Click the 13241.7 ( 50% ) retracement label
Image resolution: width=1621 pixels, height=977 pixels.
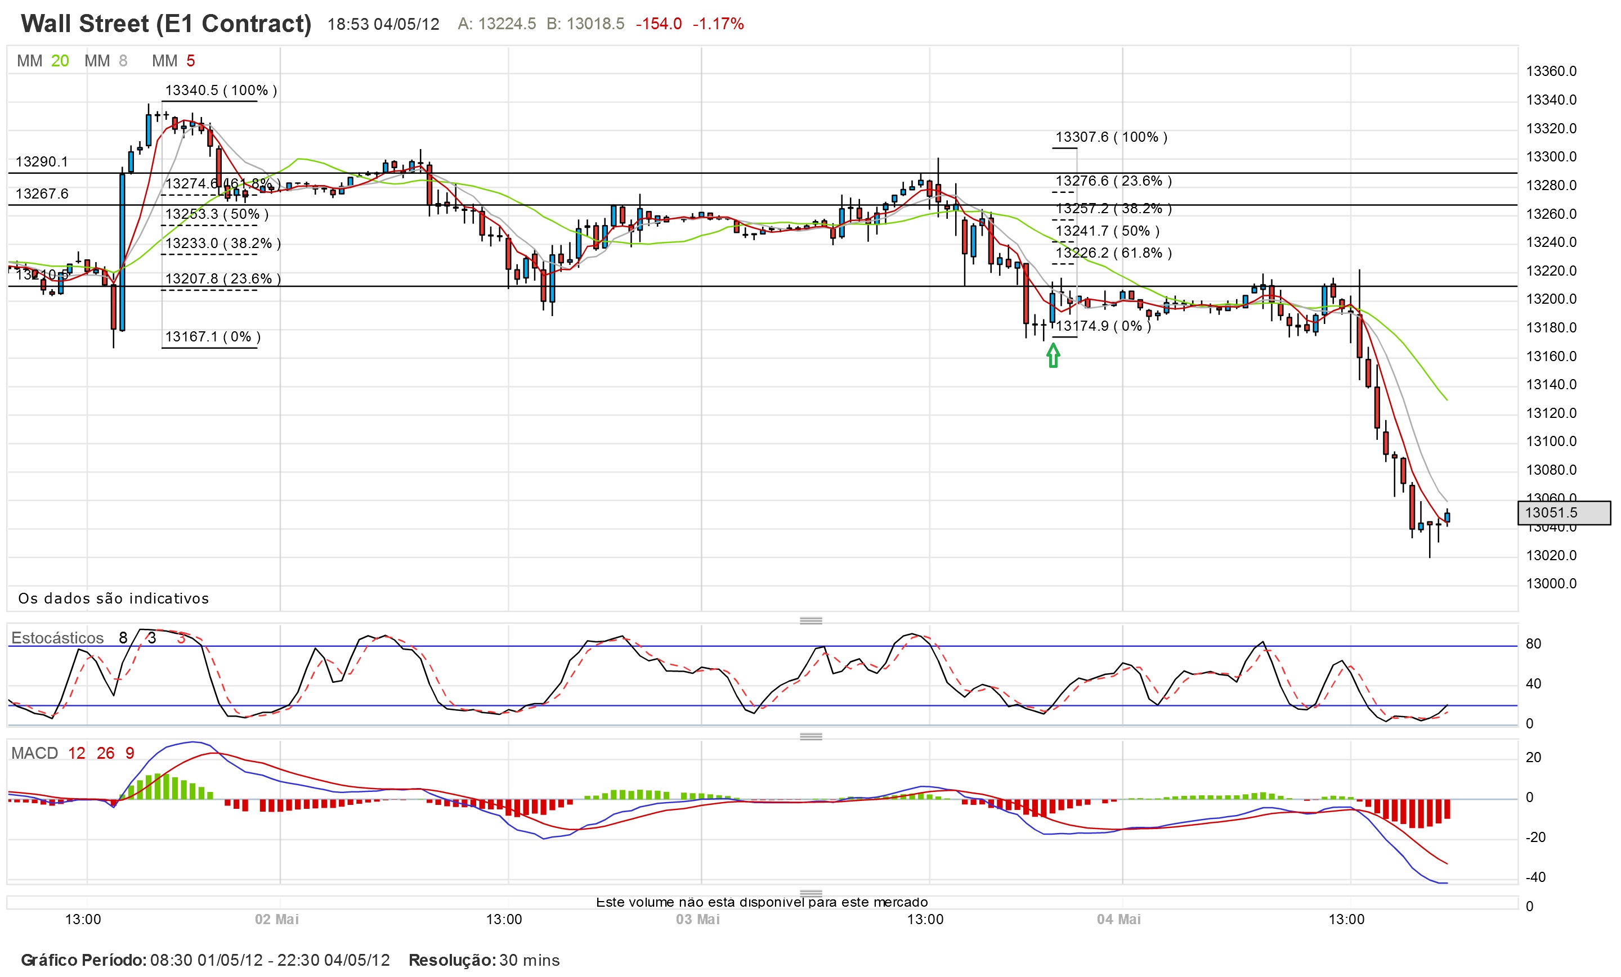click(1108, 231)
